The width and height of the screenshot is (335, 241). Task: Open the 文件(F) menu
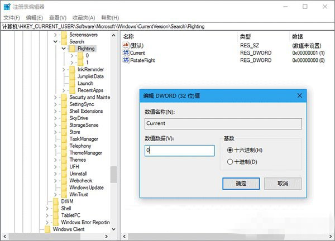(x=12, y=17)
